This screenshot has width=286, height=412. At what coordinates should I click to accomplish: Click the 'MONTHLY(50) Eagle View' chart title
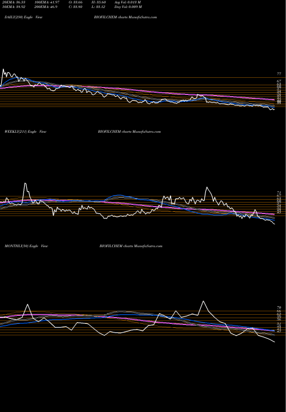tap(26, 246)
